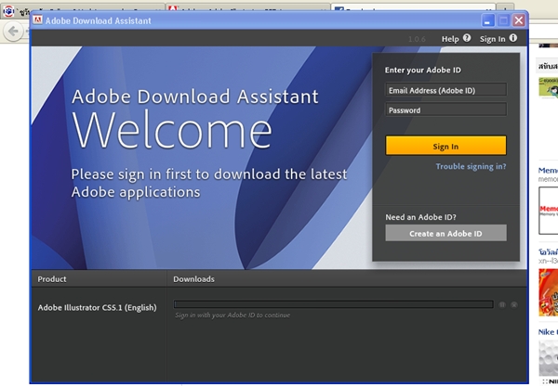This screenshot has height=386, width=558.
Task: Open the Help menu item in header
Action: coord(450,39)
